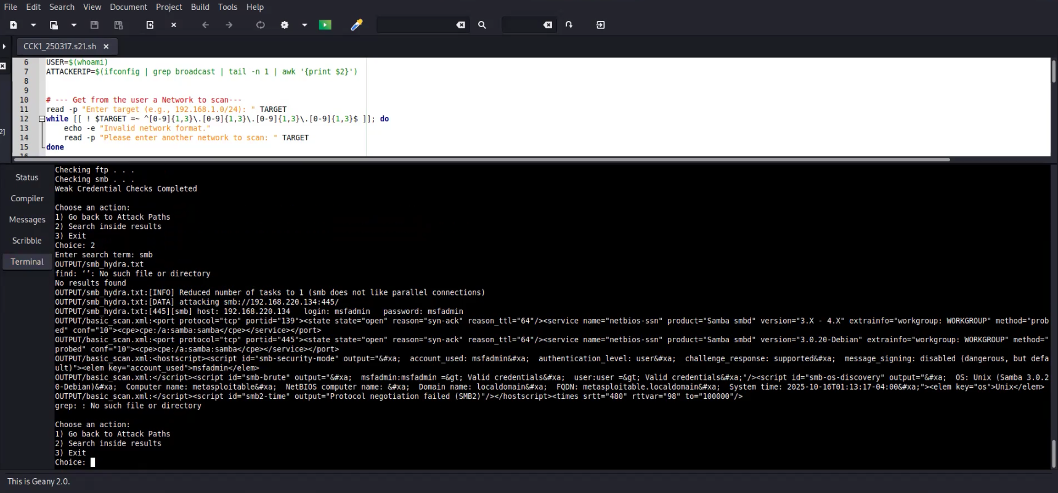Click the find magnifier icon
Screen dimensions: 1058x493
482,25
